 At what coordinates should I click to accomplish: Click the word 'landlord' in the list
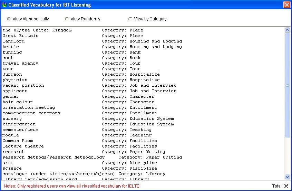pyautogui.click(x=13, y=41)
